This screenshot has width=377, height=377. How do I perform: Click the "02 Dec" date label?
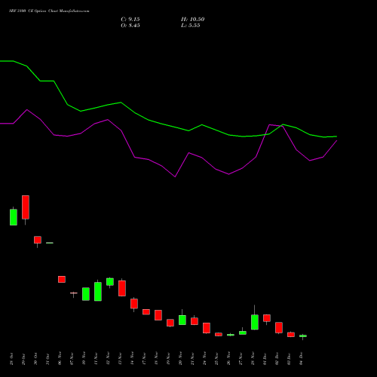click(277, 359)
